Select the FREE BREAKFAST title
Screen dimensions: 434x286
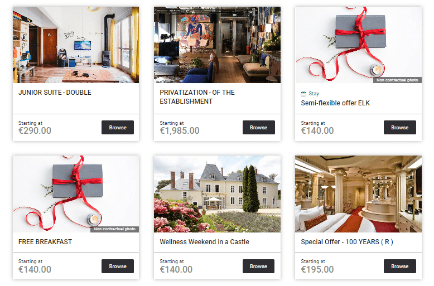[45, 242]
